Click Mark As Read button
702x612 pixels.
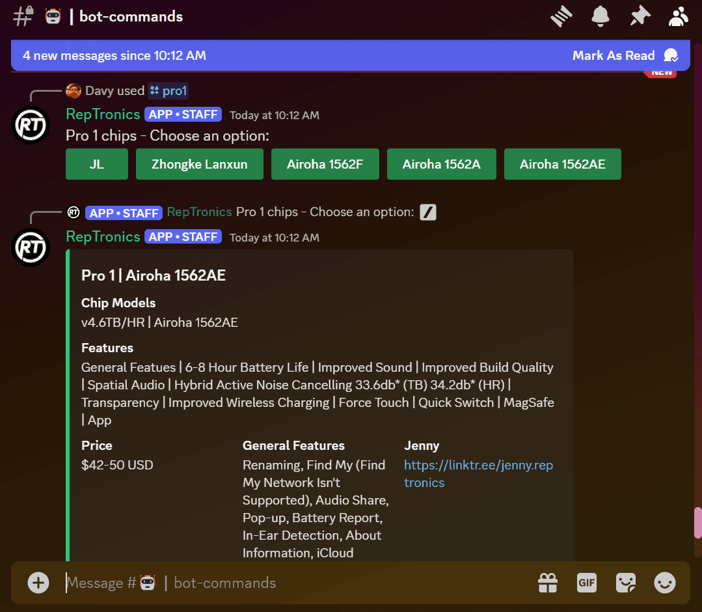(625, 55)
